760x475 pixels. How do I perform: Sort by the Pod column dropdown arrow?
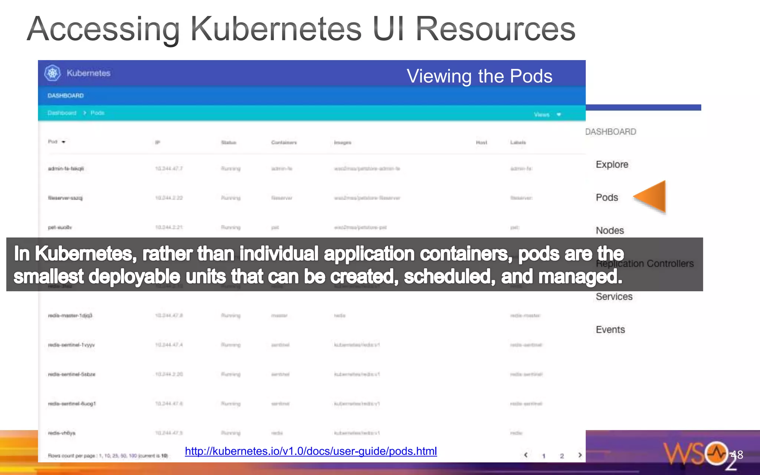(63, 142)
